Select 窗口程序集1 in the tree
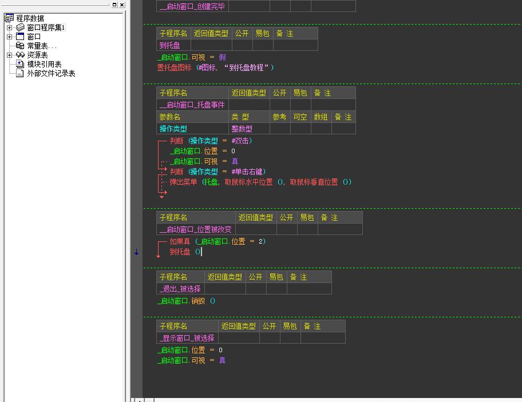522x402 pixels. 46,27
